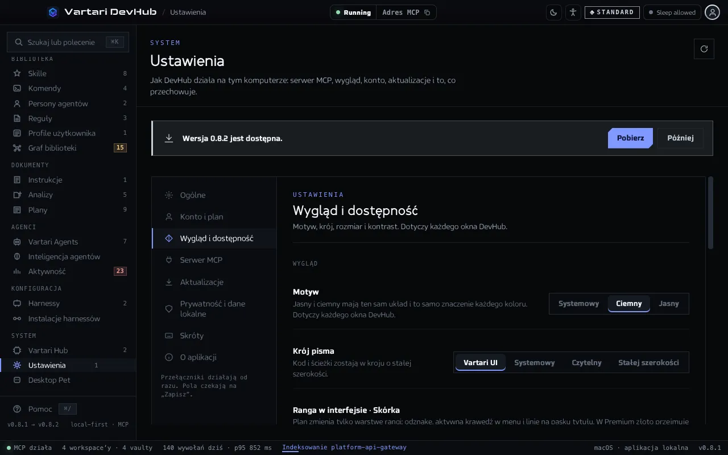Click the Komendy terminal icon
Viewport: 728px width, 455px height.
(x=17, y=88)
